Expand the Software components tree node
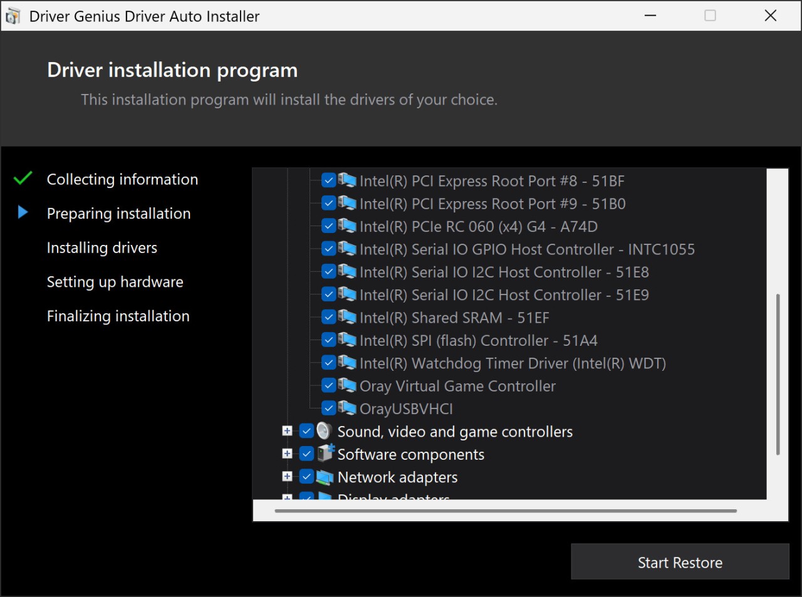Viewport: 802px width, 597px height. (x=287, y=454)
